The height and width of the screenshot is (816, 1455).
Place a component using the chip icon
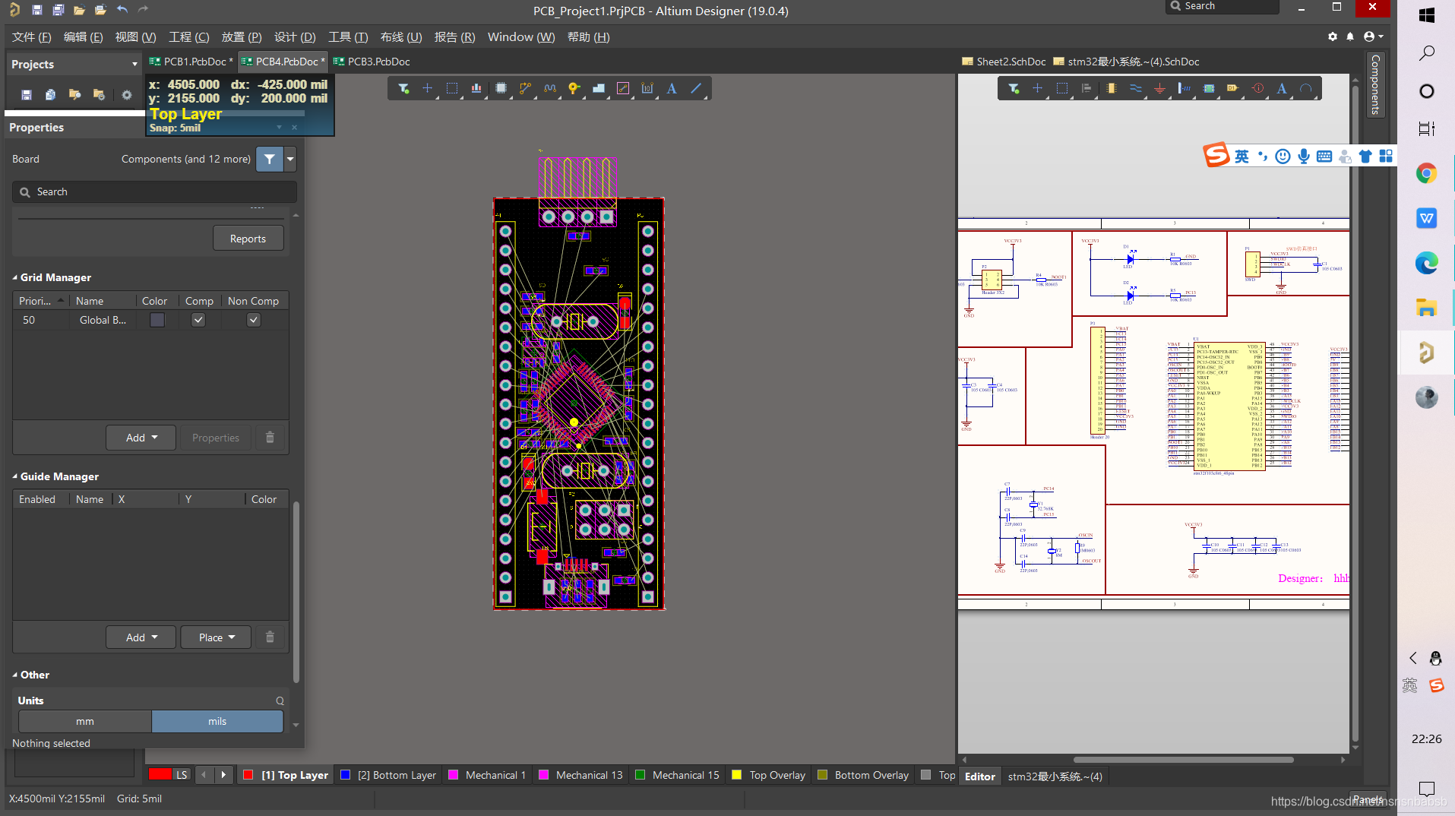501,89
